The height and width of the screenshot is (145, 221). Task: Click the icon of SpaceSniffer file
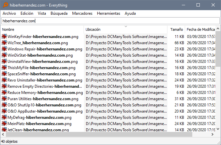[4, 74]
